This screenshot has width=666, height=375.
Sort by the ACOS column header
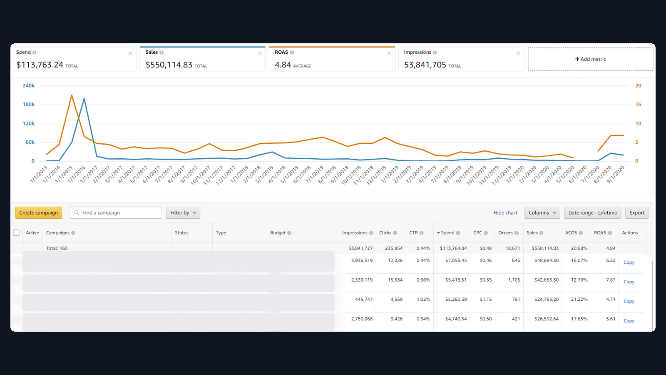click(x=571, y=233)
